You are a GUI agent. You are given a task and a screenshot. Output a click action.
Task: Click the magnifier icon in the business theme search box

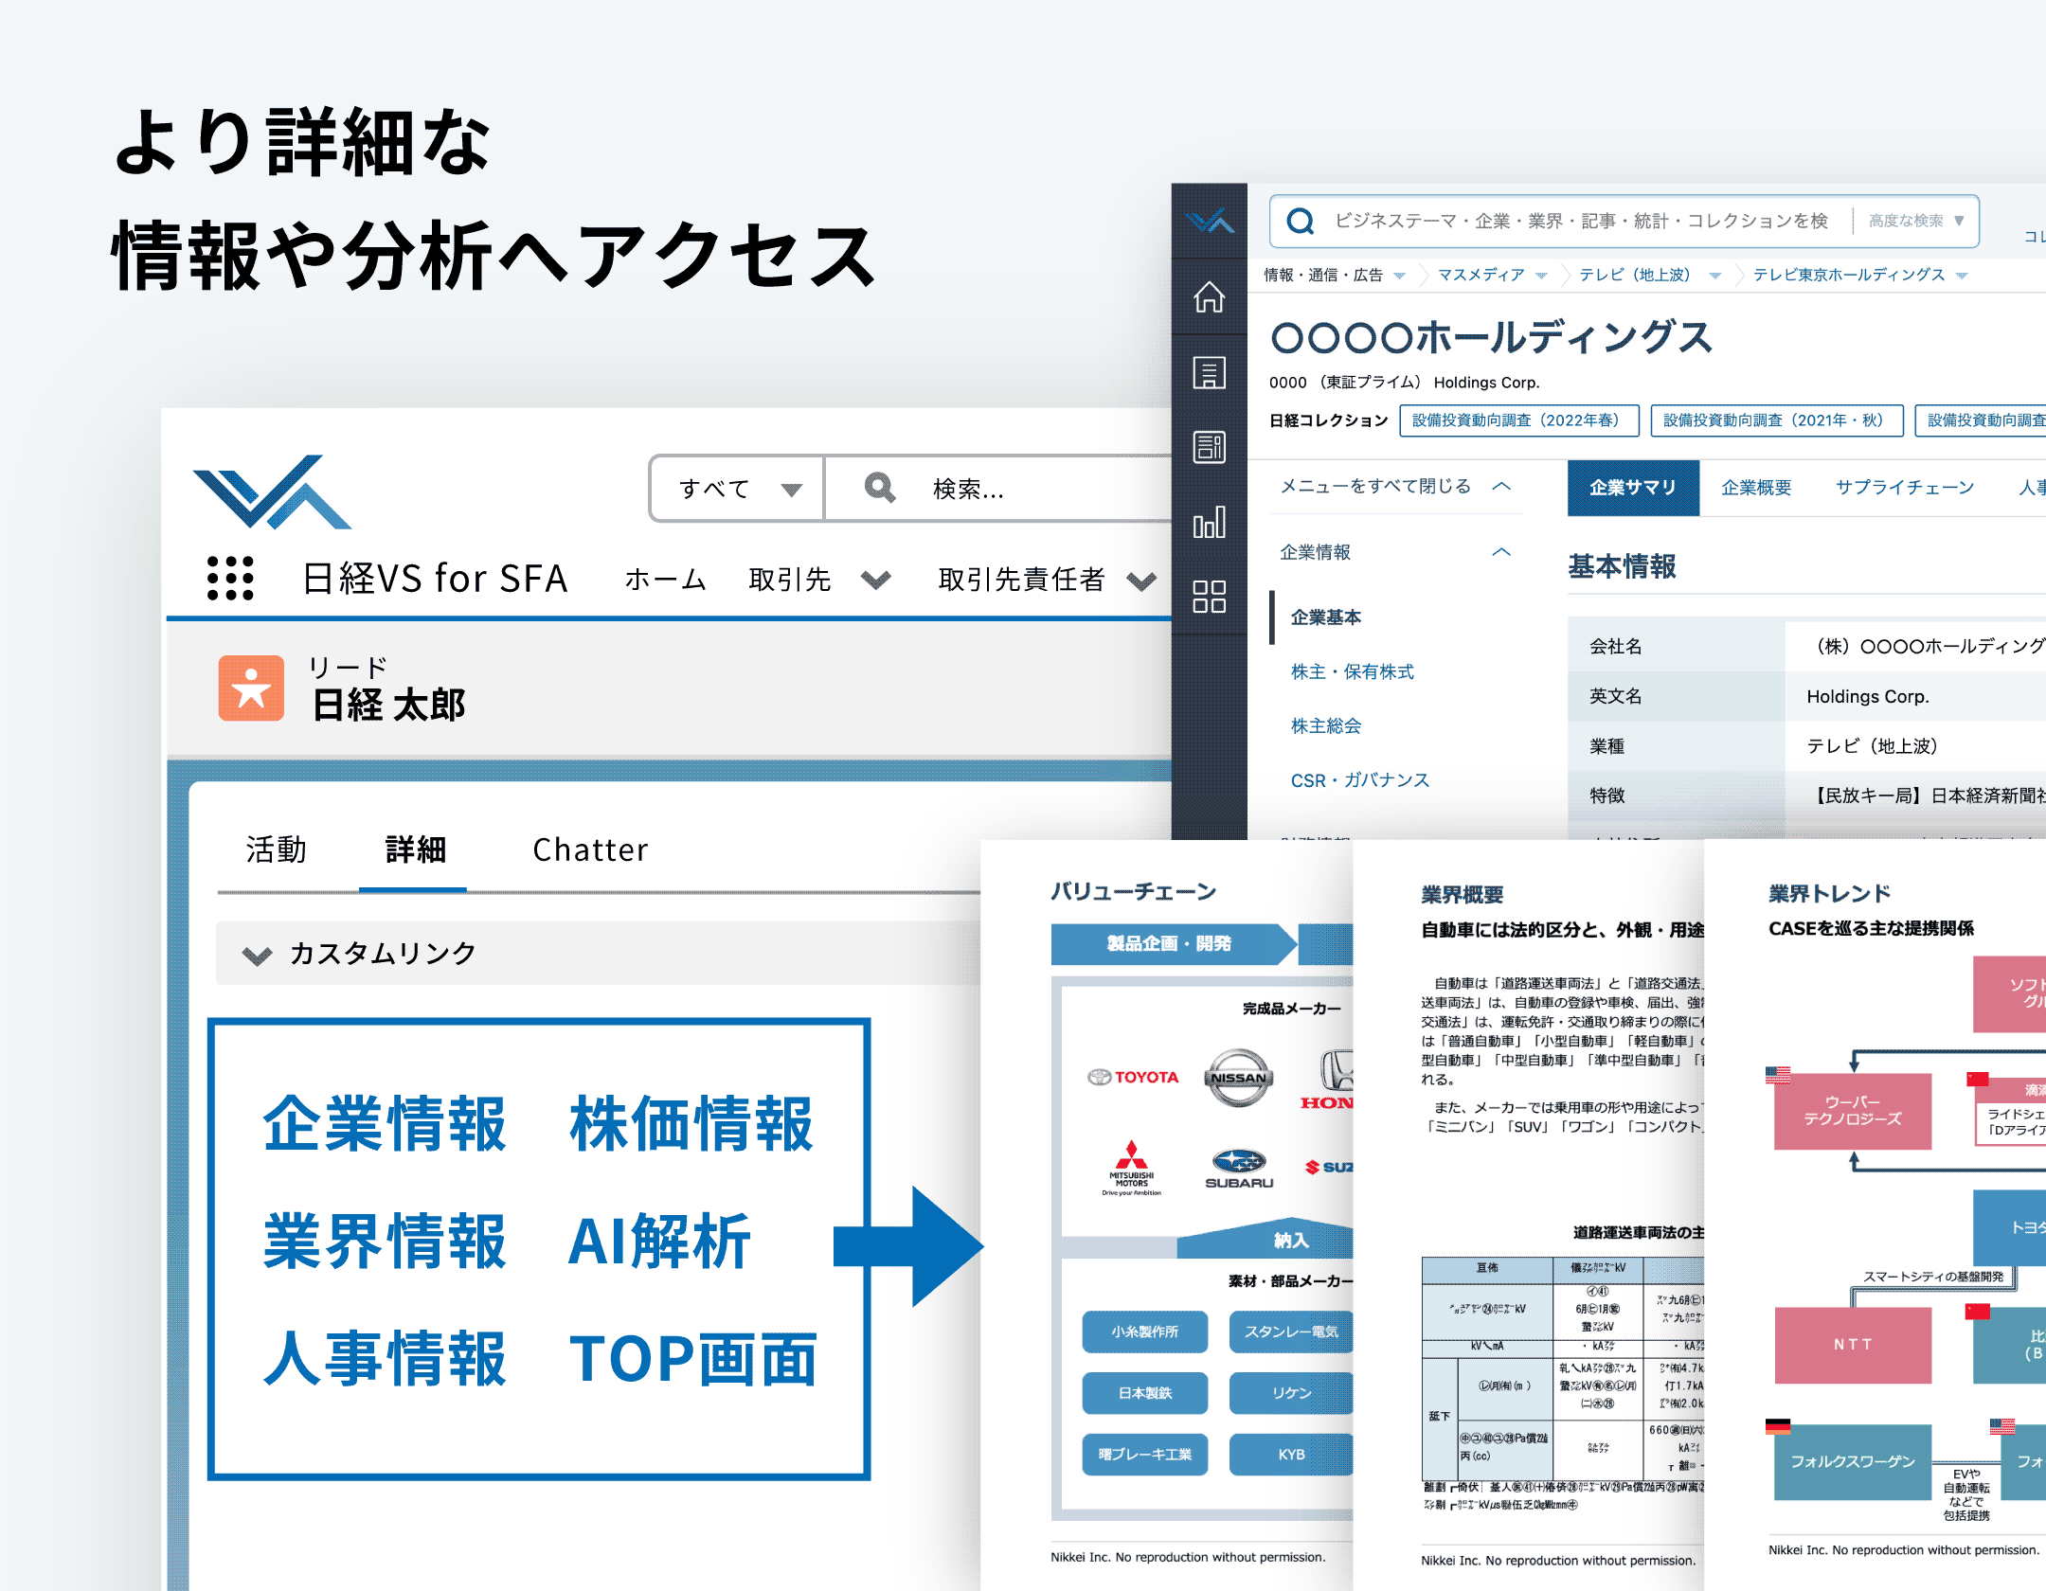(x=1300, y=221)
